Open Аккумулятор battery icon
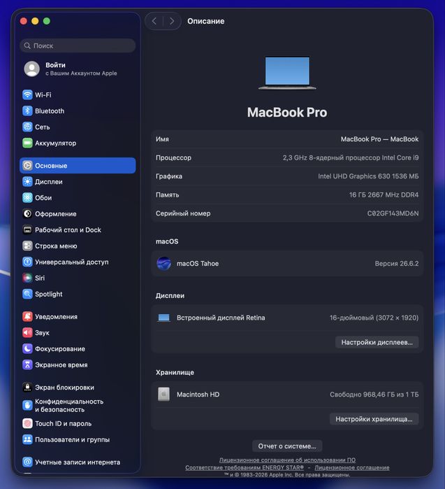The height and width of the screenshot is (489, 445). click(x=27, y=143)
